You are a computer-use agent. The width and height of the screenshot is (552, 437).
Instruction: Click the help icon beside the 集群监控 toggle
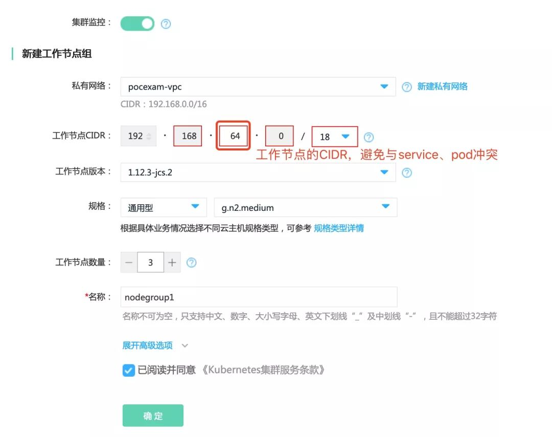coord(165,23)
